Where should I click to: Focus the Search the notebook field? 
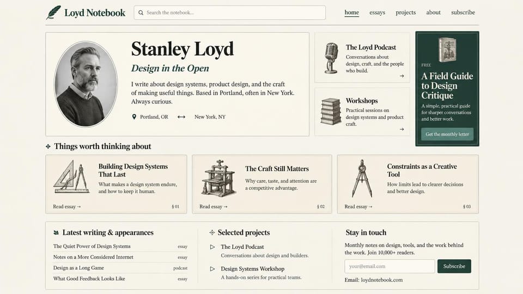230,13
